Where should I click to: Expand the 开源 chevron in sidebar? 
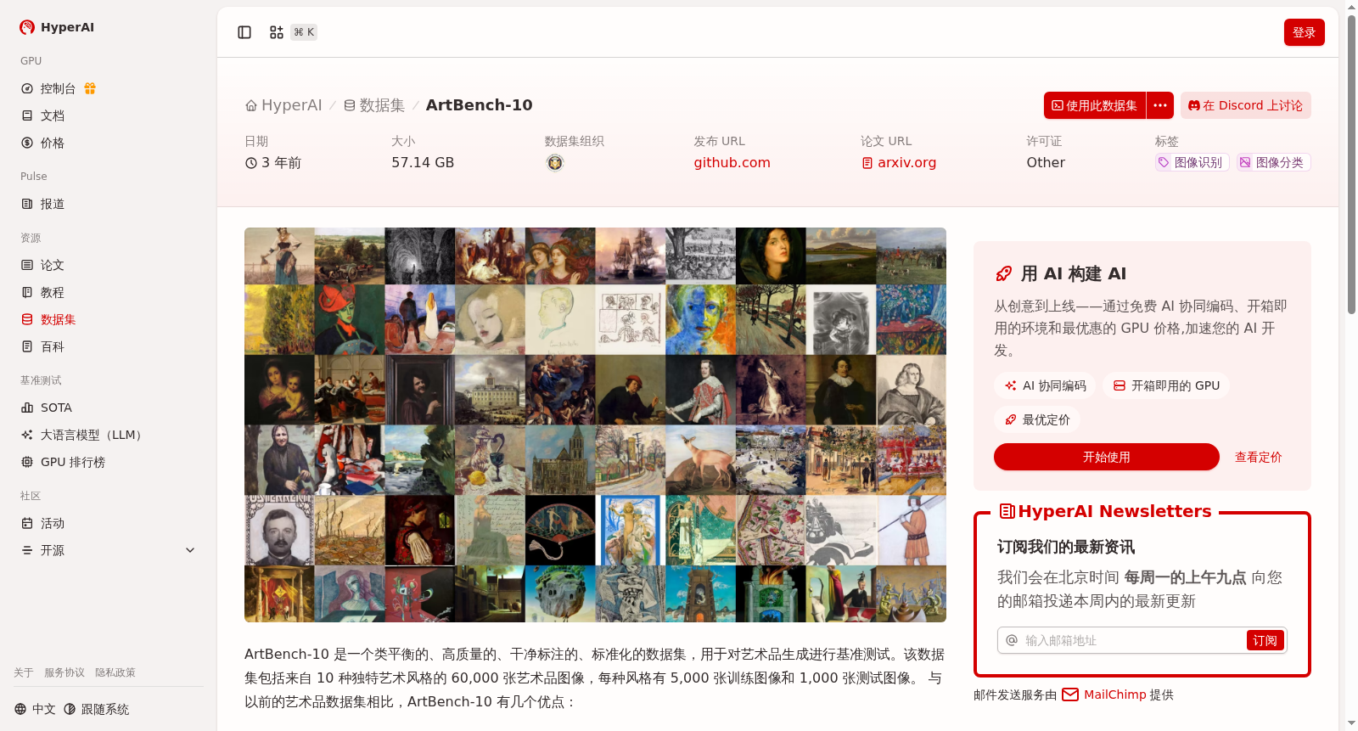click(190, 550)
